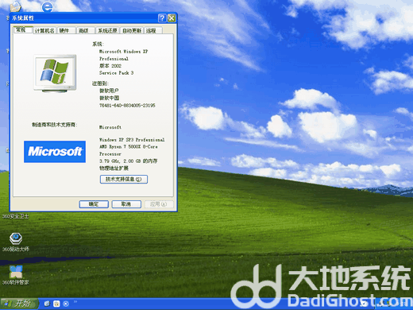Open the 开始 Start menu
The image size is (413, 310).
pos(19,304)
